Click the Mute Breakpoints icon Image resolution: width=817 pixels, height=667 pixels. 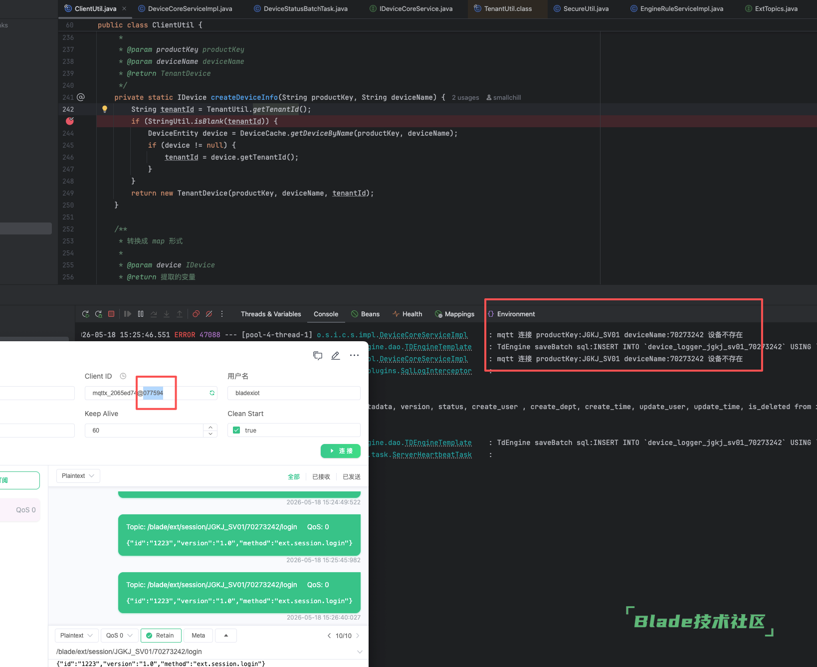pyautogui.click(x=209, y=314)
